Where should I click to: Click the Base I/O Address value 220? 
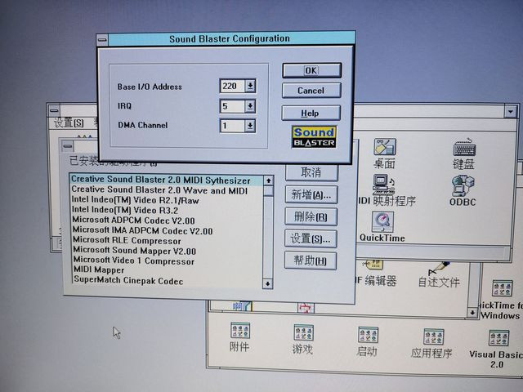tap(232, 86)
